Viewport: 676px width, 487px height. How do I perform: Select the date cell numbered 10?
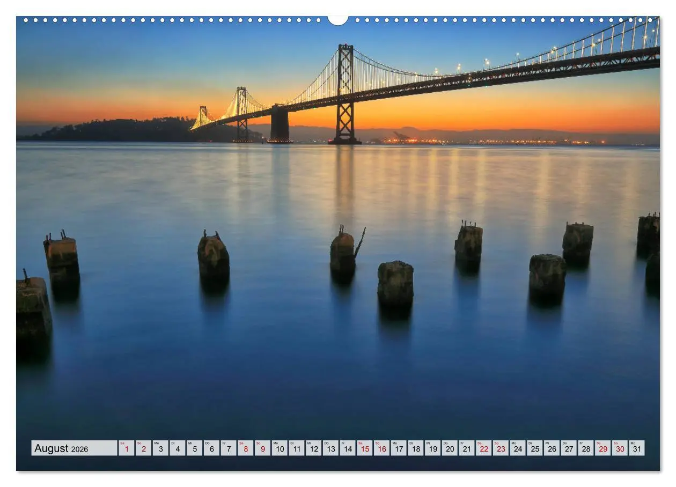click(x=280, y=448)
